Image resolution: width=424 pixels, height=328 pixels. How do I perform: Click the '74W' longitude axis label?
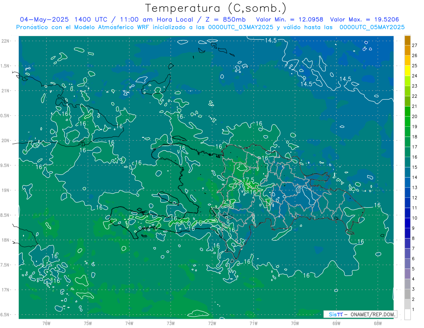[129, 323]
